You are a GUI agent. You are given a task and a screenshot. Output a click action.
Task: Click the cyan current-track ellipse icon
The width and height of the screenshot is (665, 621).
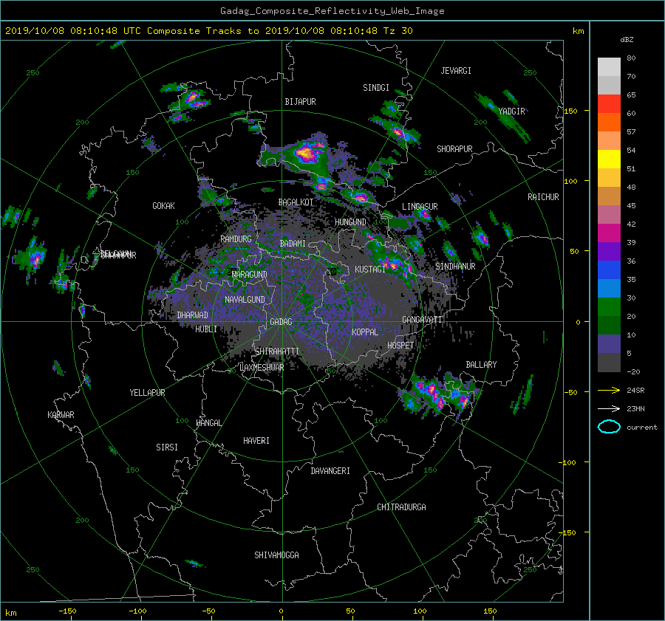point(609,427)
